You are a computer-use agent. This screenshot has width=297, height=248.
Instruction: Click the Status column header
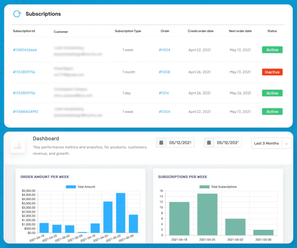point(272,31)
